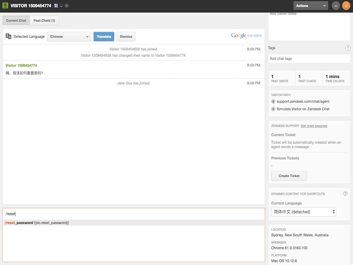Open the Tags help question mark
This screenshot has height=265, width=353.
[347, 48]
